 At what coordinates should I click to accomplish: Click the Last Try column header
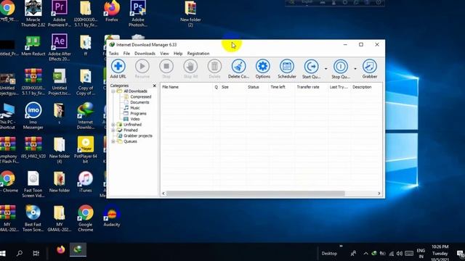339,87
